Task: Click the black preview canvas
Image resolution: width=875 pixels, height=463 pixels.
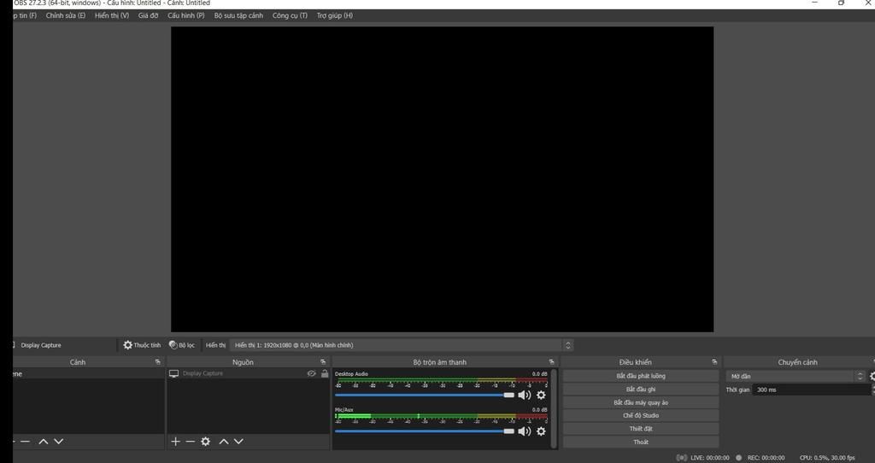Action: click(442, 179)
